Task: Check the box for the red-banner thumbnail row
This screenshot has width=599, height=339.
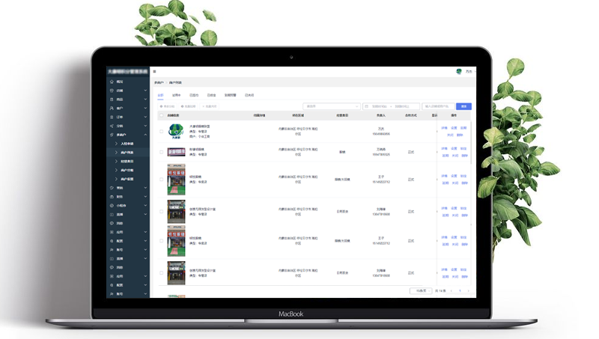Action: 161,152
